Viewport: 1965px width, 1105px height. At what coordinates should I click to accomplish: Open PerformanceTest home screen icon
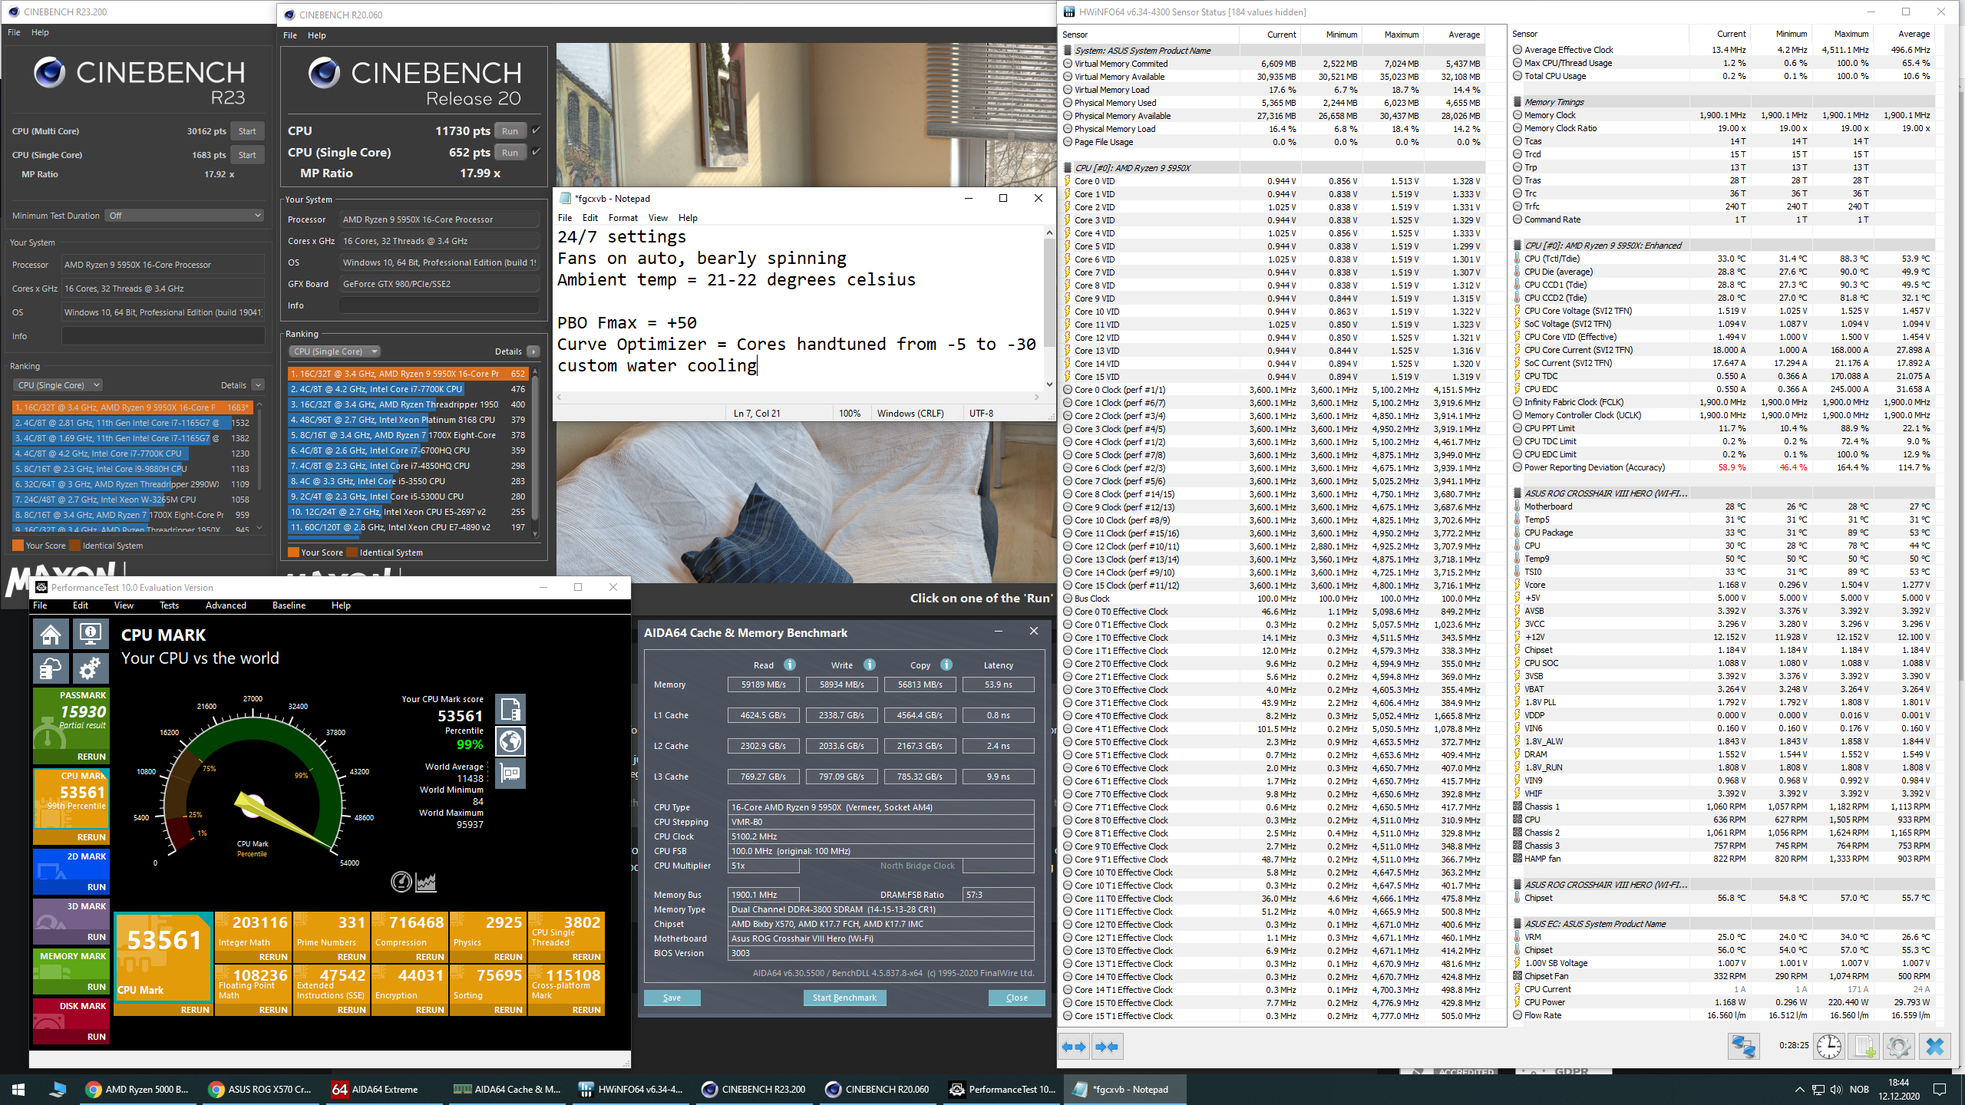(51, 635)
